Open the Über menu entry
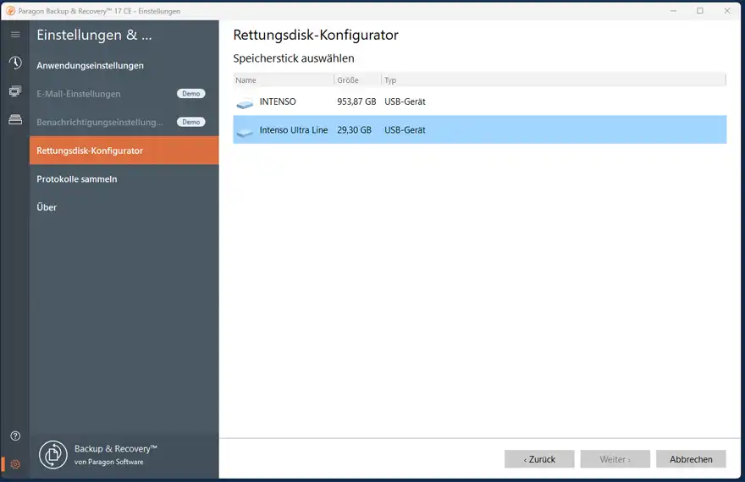Screen dimensions: 745x482 (x=124, y=207)
